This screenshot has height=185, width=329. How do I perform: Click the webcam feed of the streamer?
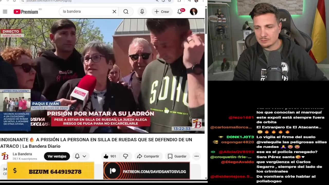[268, 40]
